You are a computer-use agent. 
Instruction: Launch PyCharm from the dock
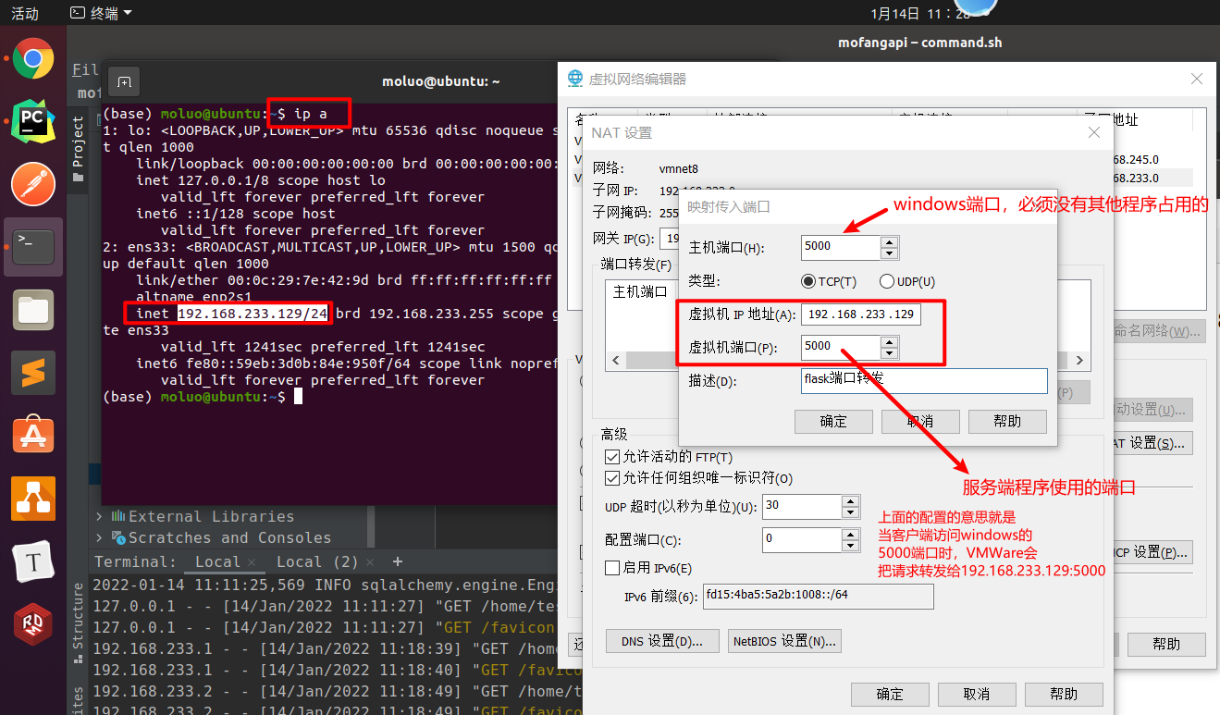click(x=33, y=121)
